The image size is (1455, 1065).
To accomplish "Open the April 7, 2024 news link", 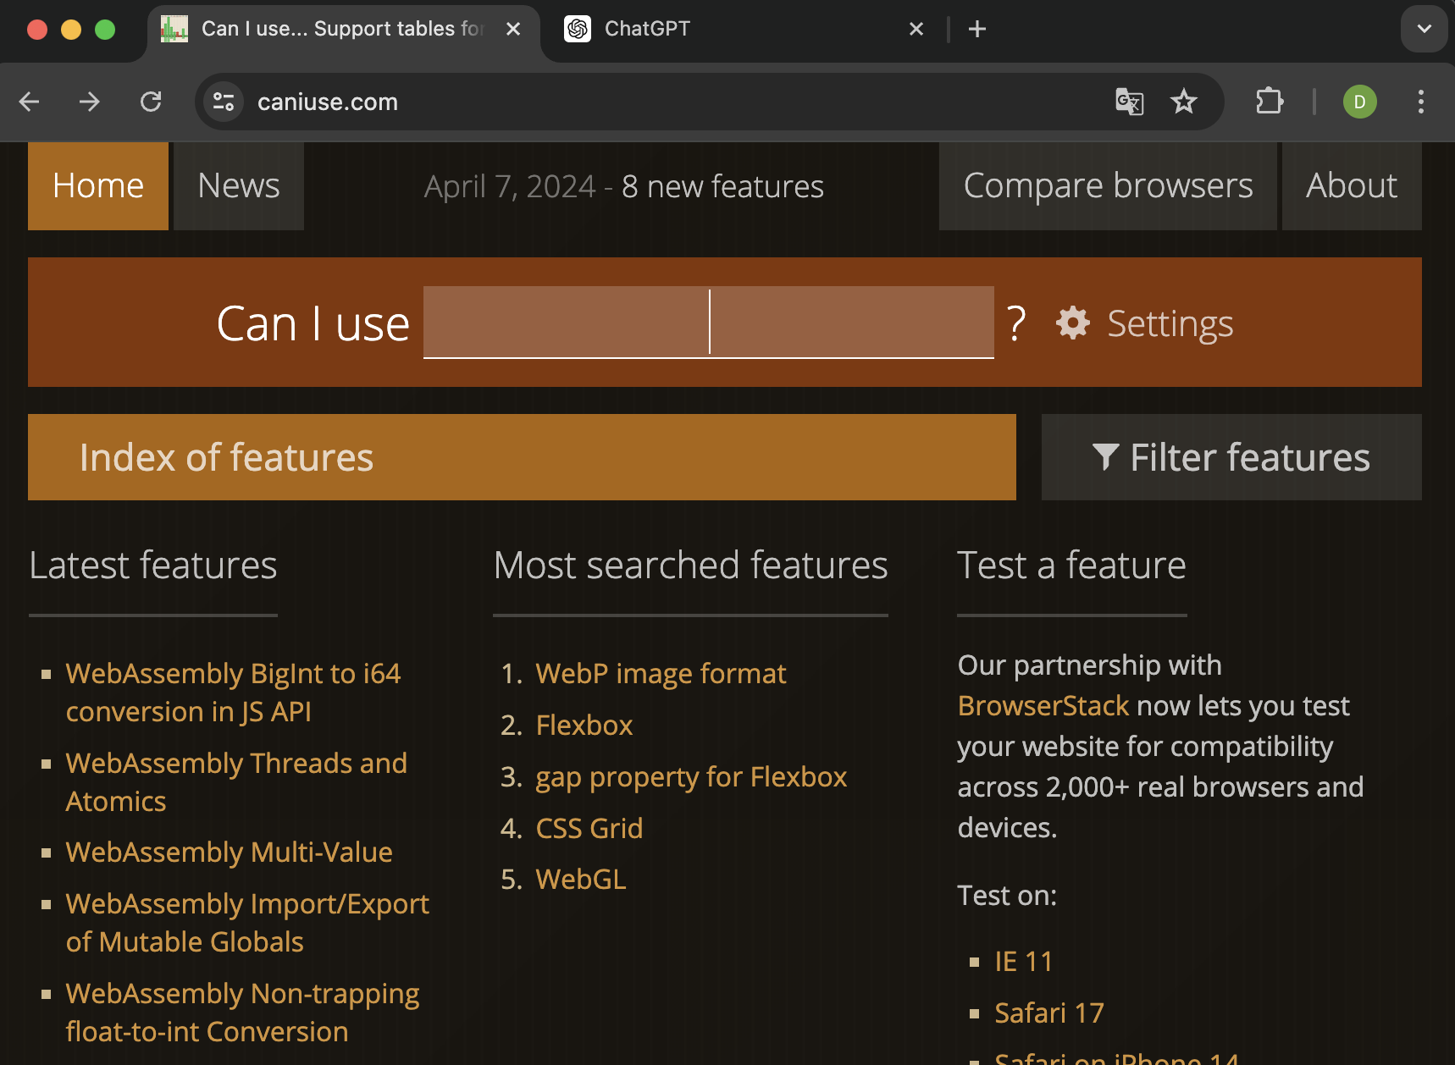I will point(624,187).
